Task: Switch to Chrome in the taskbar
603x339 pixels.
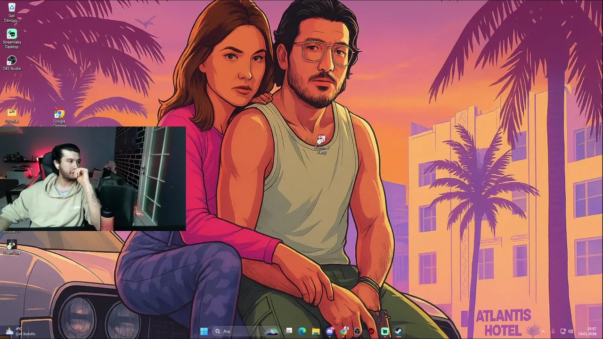Action: [x=344, y=331]
